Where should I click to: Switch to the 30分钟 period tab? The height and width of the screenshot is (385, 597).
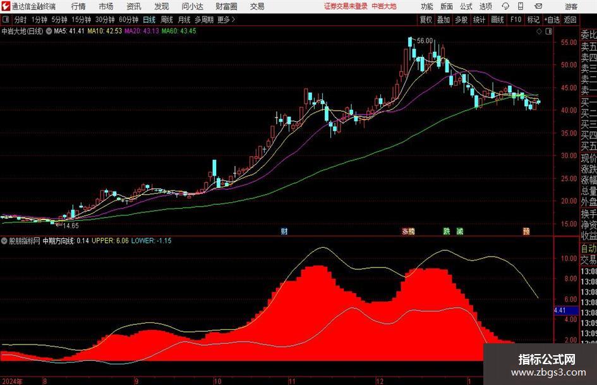[x=105, y=20]
